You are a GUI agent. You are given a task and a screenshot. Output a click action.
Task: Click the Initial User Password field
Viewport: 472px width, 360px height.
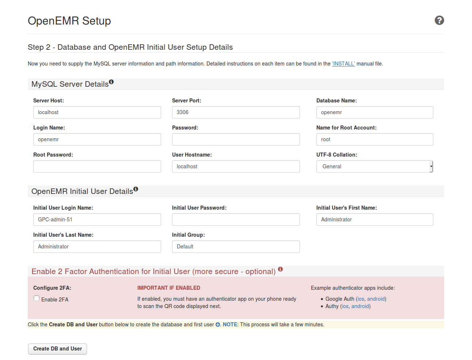click(x=236, y=220)
